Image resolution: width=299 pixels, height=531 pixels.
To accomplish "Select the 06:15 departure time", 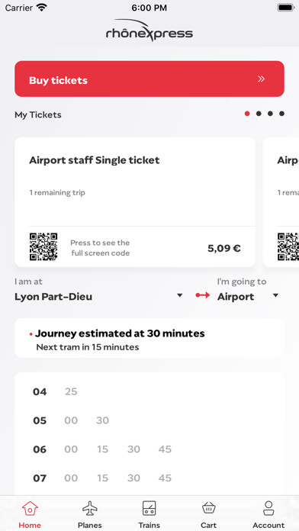I will (102, 449).
